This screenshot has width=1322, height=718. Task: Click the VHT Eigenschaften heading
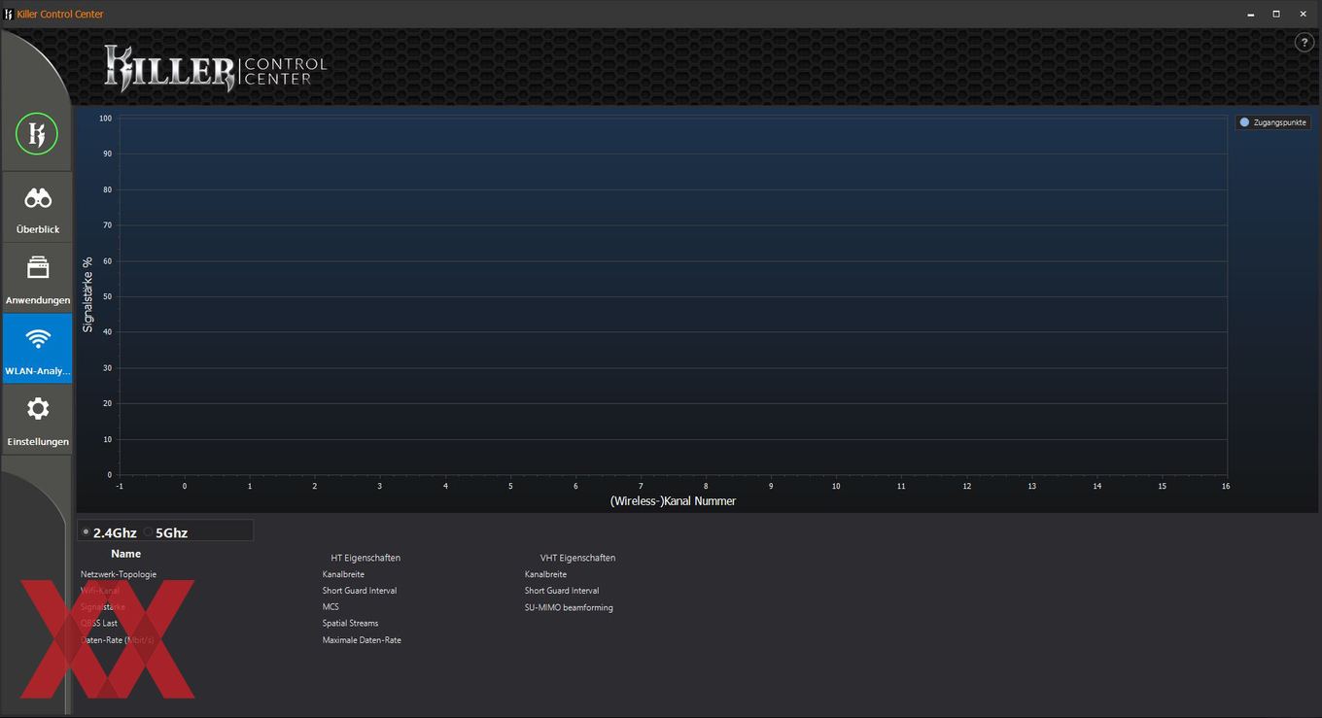pyautogui.click(x=577, y=558)
